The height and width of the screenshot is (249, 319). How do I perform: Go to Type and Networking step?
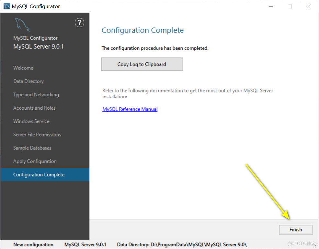point(36,95)
